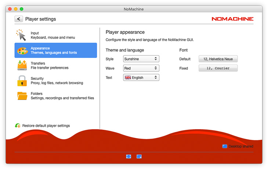
Task: Click the Security padlock icon
Action: pyautogui.click(x=22, y=81)
